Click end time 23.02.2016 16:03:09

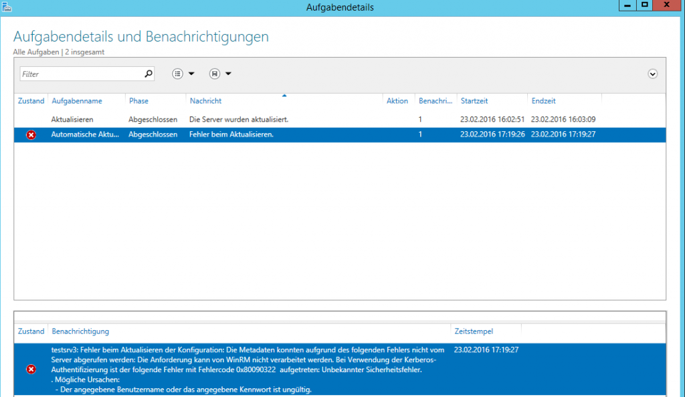563,119
